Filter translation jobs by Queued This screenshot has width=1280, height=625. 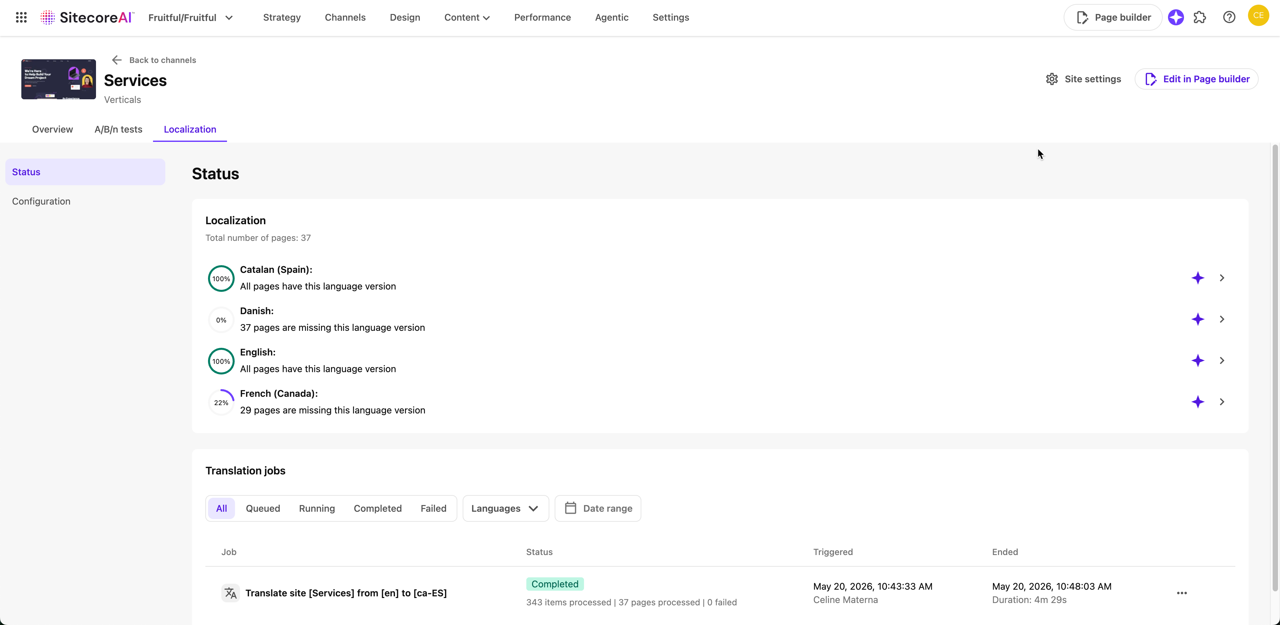263,508
